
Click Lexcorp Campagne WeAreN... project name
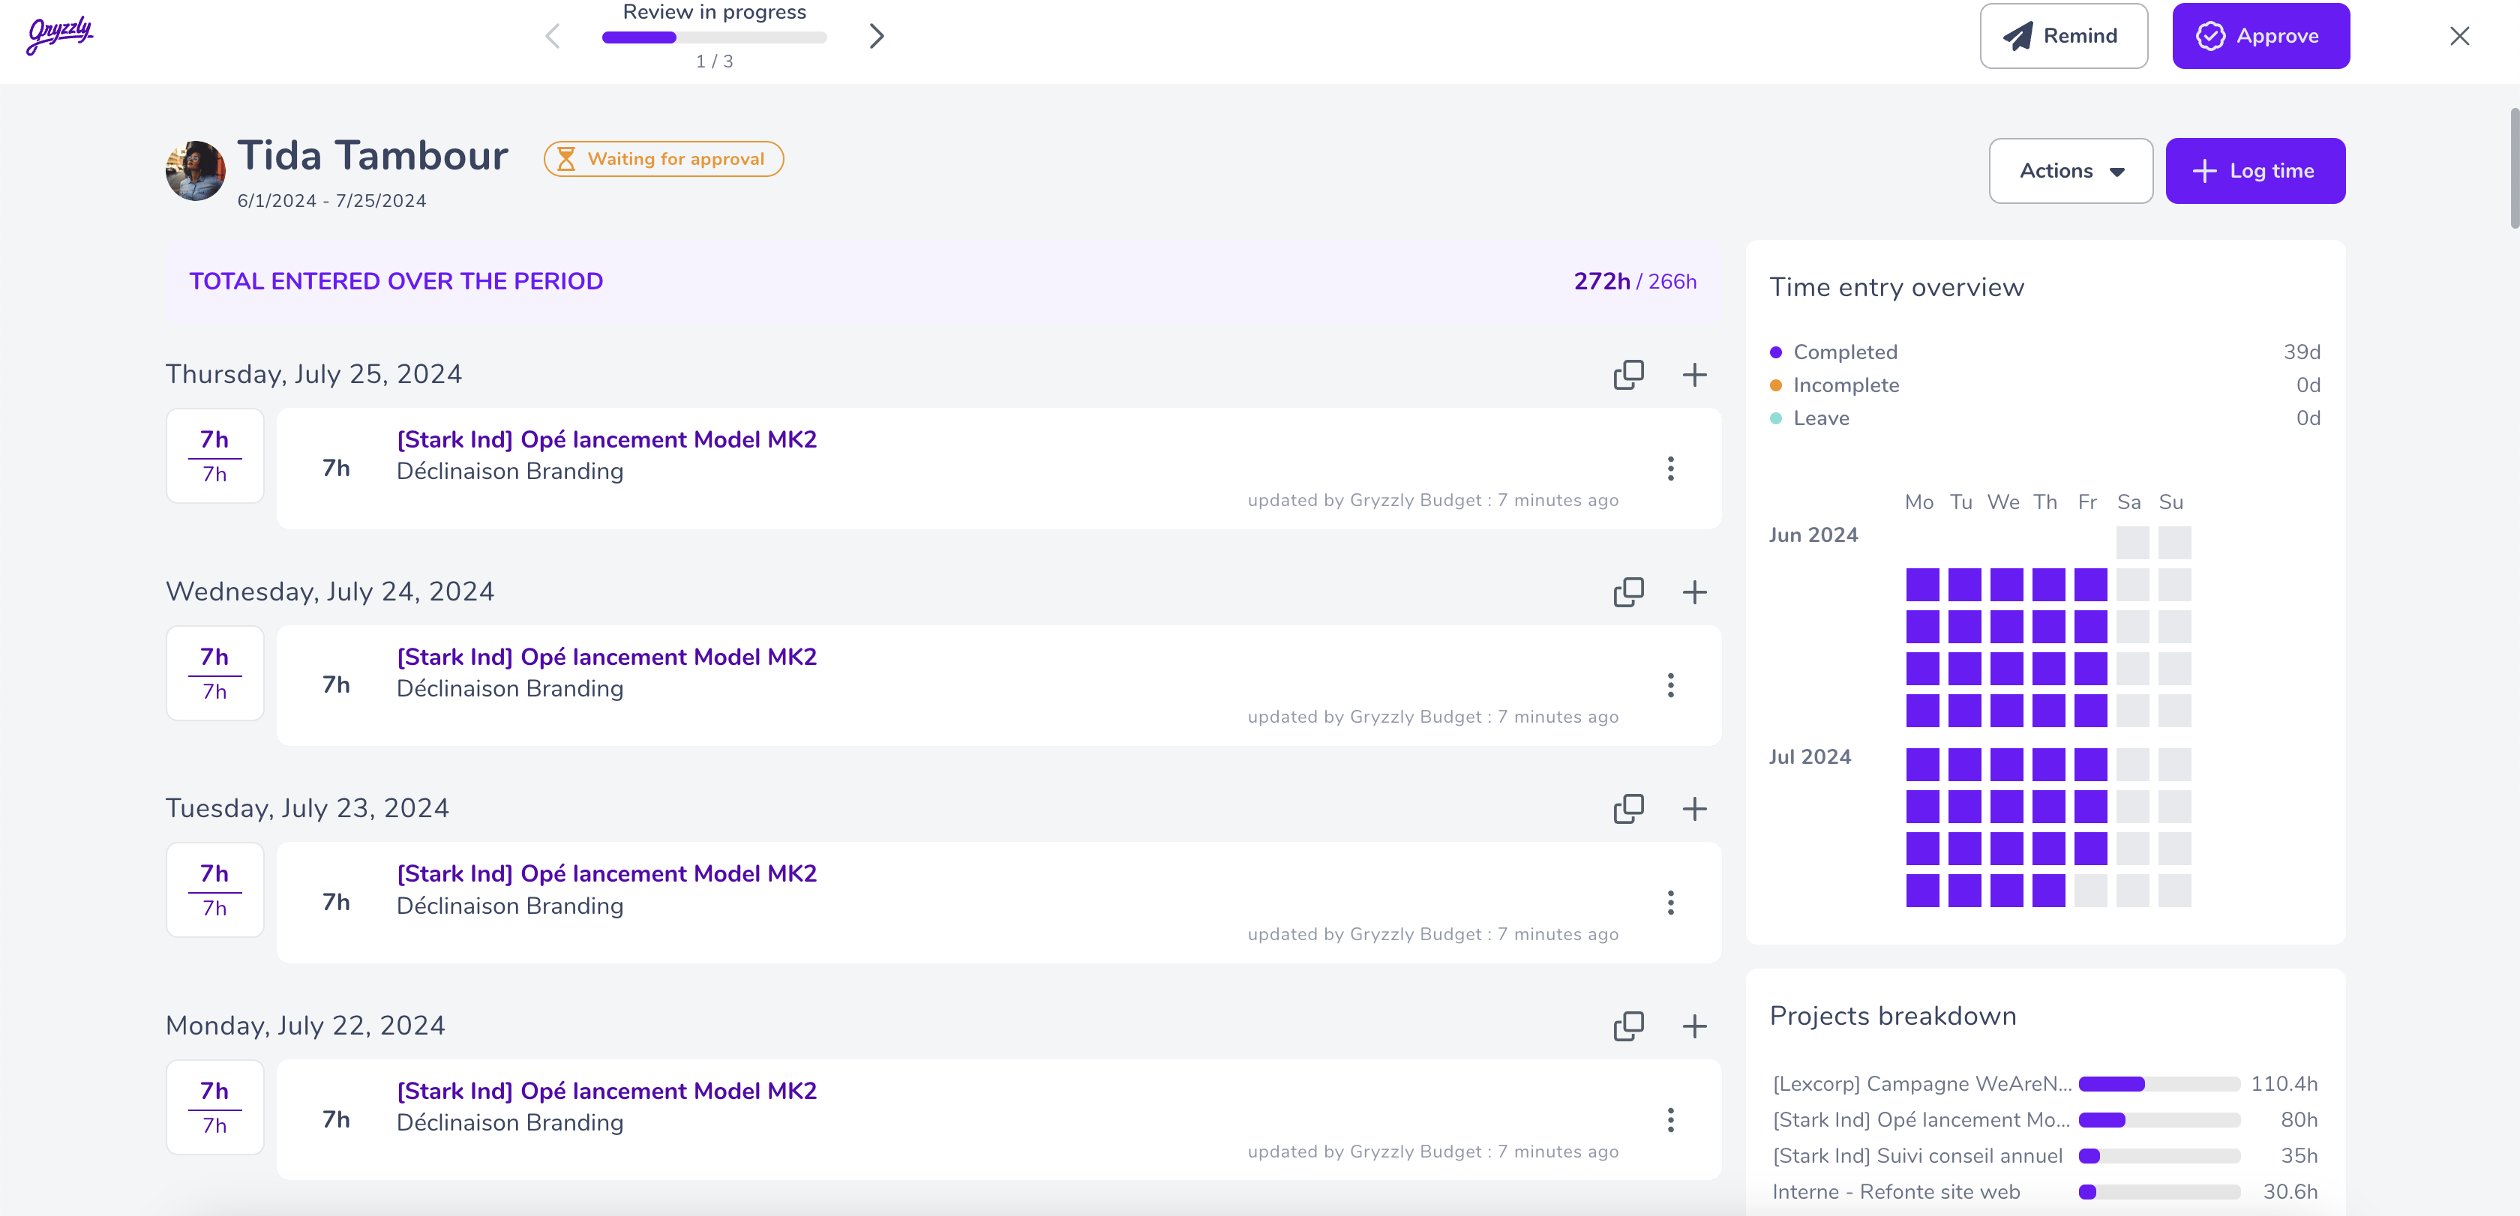pos(1921,1084)
